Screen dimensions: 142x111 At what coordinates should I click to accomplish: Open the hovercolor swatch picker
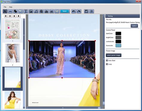[118, 46]
